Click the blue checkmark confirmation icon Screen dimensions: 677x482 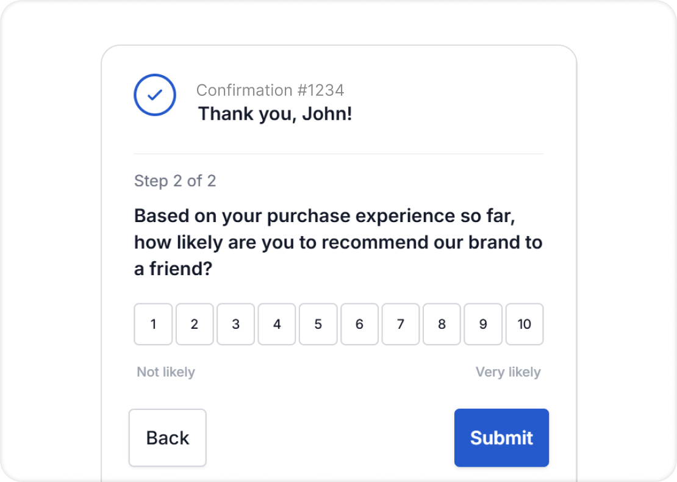pos(155,95)
